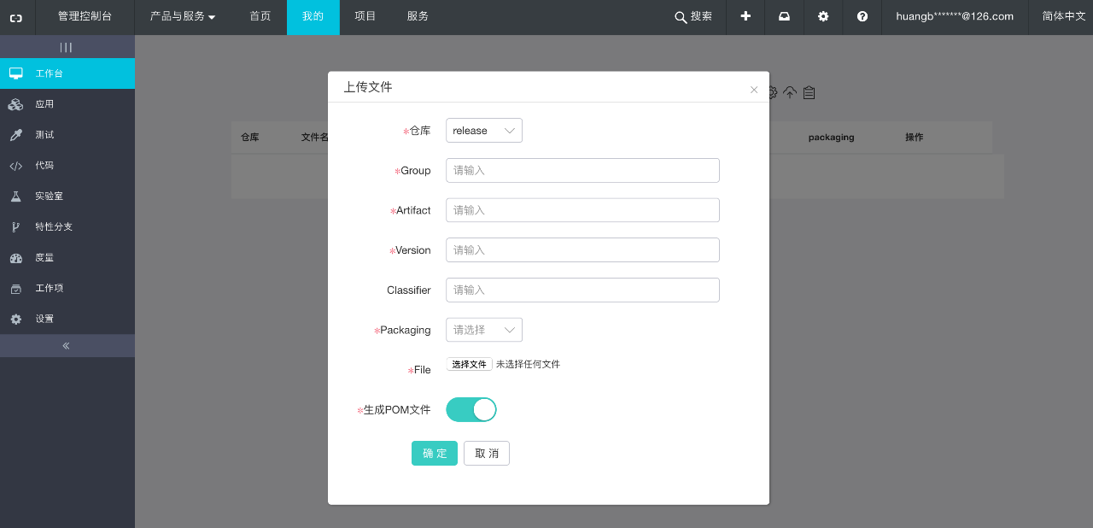Click the cloud upload icon behind dialog

click(x=790, y=92)
